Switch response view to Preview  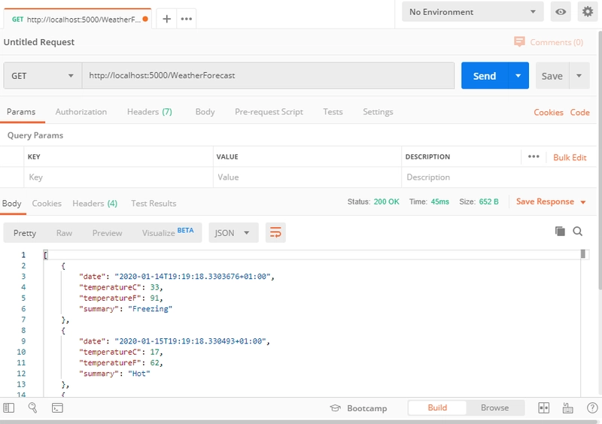point(107,233)
